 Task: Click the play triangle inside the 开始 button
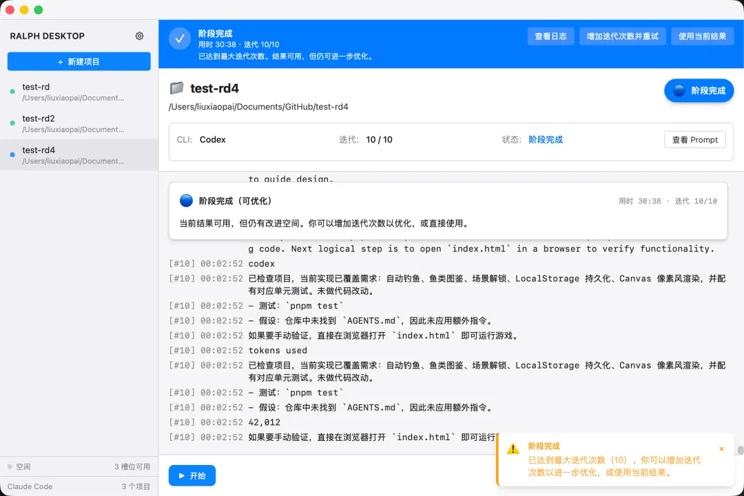point(182,475)
